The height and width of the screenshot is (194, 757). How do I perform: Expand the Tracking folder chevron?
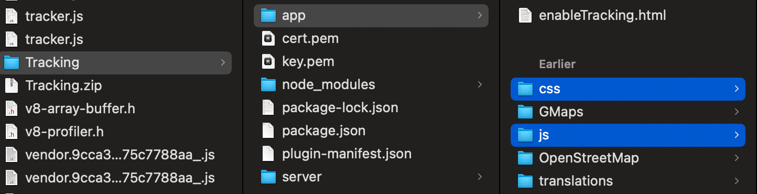223,62
